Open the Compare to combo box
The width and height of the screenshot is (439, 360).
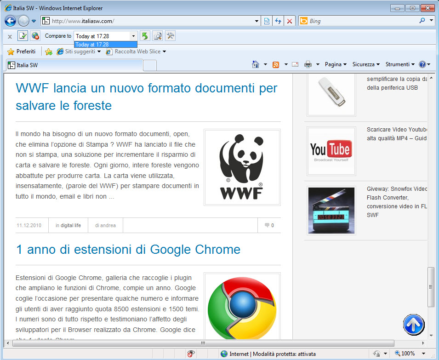(106, 36)
